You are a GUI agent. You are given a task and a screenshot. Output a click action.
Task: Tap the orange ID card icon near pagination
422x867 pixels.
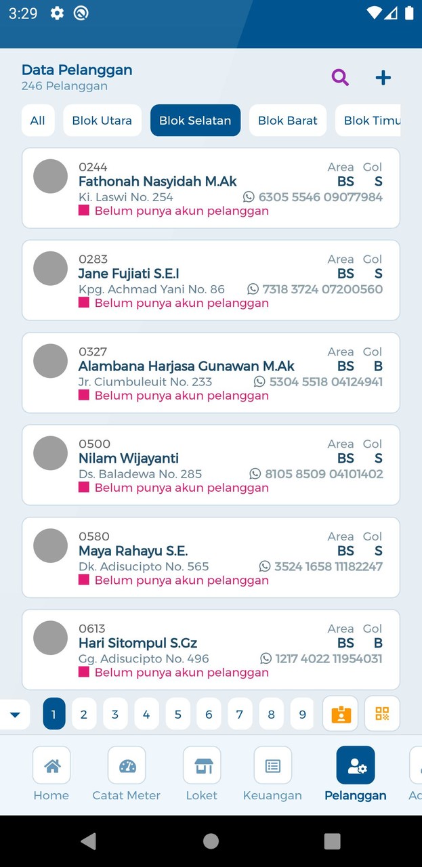pyautogui.click(x=340, y=713)
